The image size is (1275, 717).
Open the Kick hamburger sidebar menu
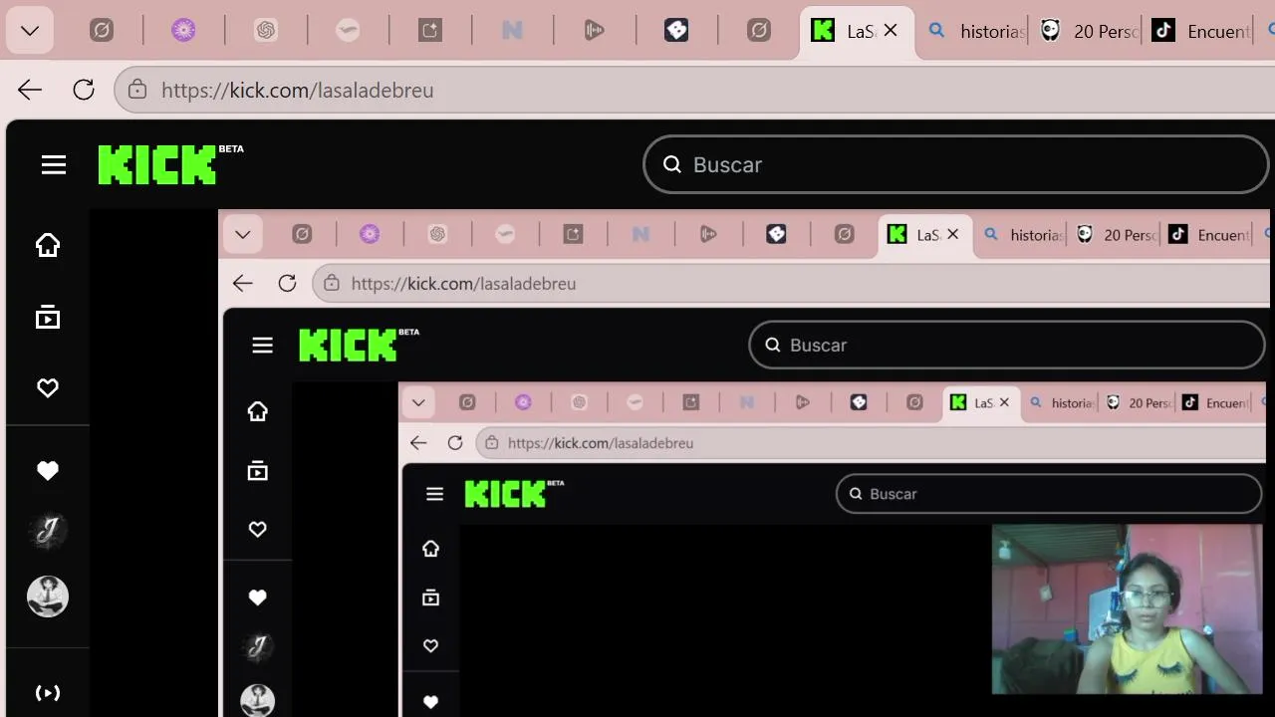pos(54,164)
